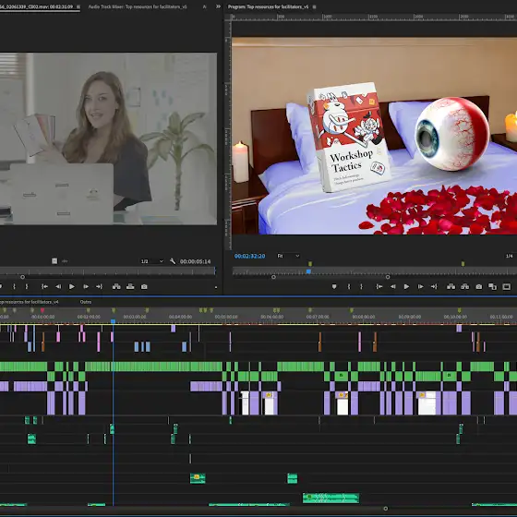Click the Lift button in Program monitor
The width and height of the screenshot is (517, 517).
[x=451, y=286]
